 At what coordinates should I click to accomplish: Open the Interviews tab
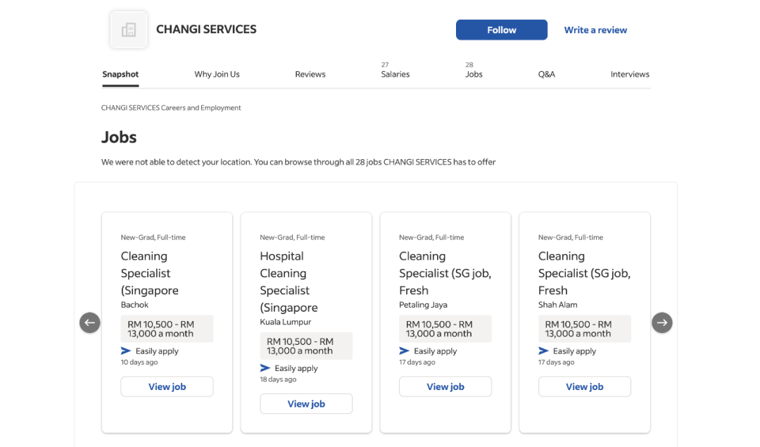(x=630, y=74)
